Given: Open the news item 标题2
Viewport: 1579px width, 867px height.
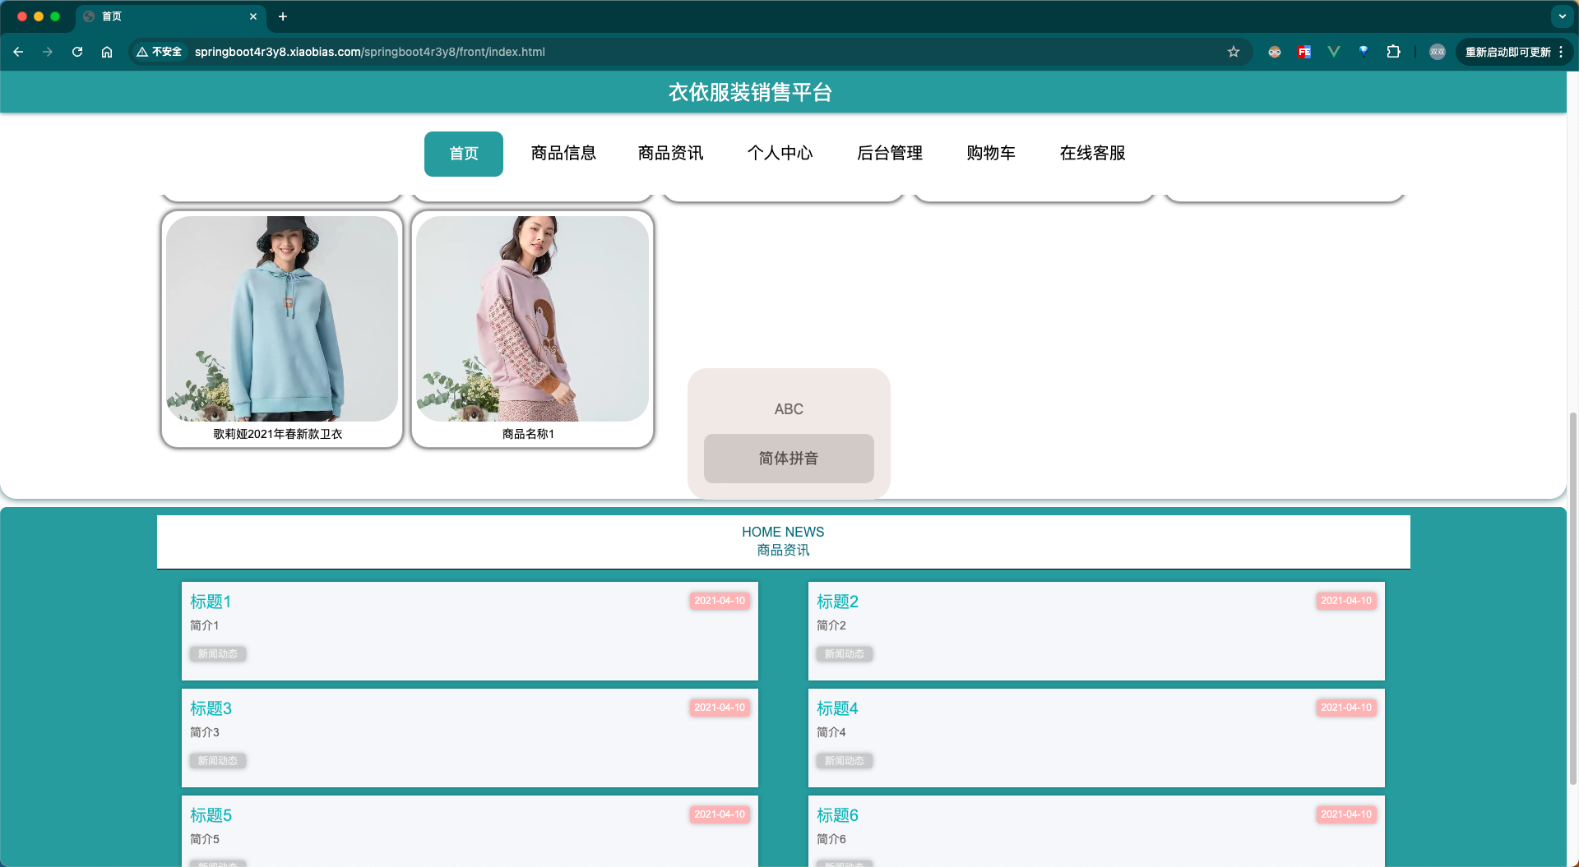Looking at the screenshot, I should click(x=837, y=602).
